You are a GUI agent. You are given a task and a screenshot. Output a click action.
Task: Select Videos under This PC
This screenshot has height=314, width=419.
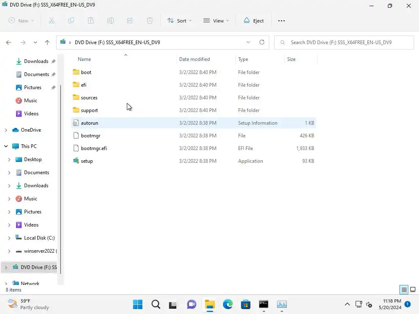click(31, 225)
